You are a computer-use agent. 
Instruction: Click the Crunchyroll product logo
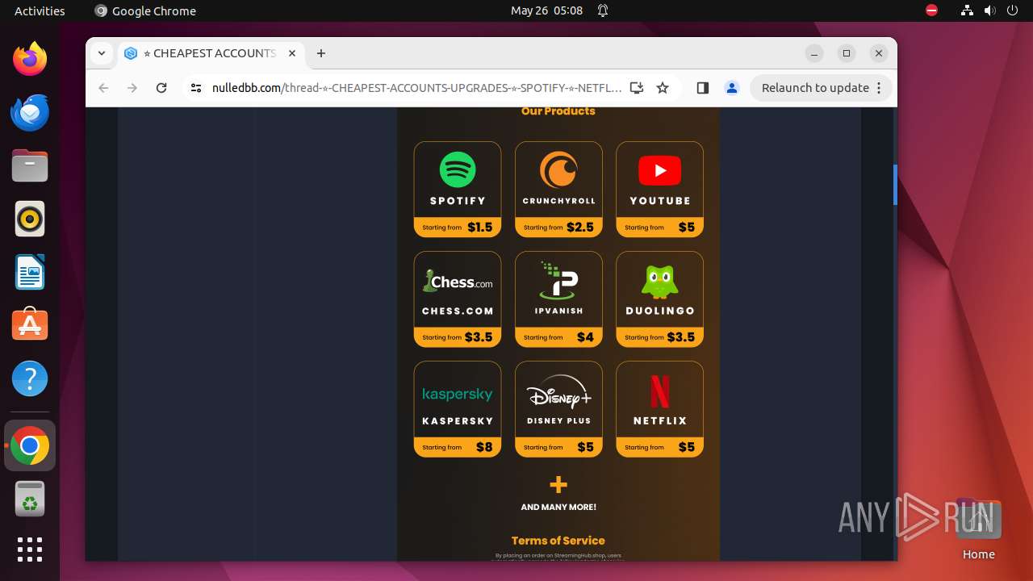tap(558, 170)
